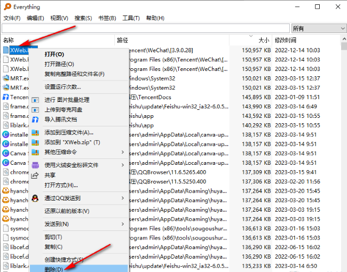Sort results by the 大小 column header

264,40
